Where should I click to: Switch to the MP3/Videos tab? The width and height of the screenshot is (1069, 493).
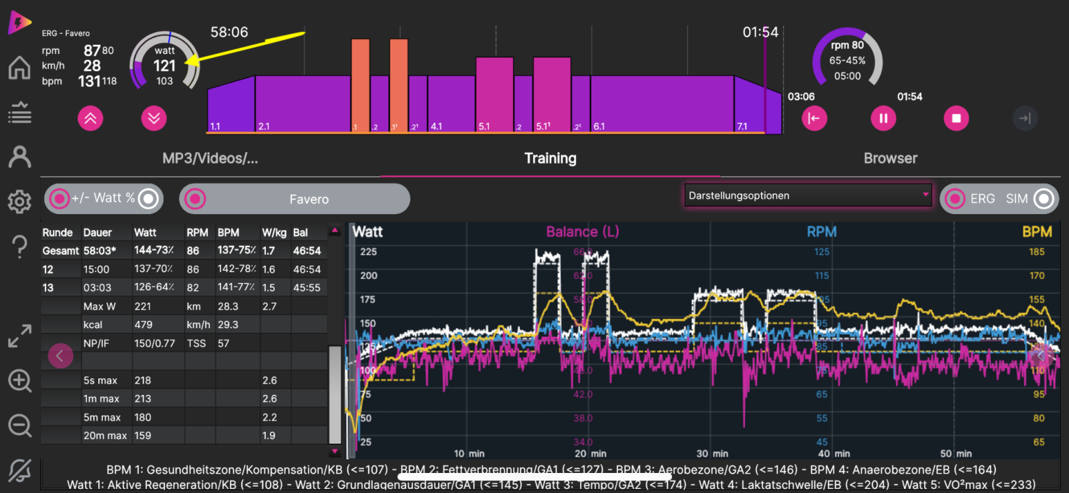coord(210,158)
